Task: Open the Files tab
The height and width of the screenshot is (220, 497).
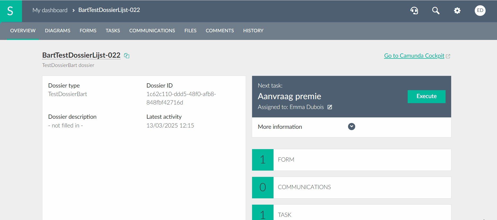Action: coord(190,31)
